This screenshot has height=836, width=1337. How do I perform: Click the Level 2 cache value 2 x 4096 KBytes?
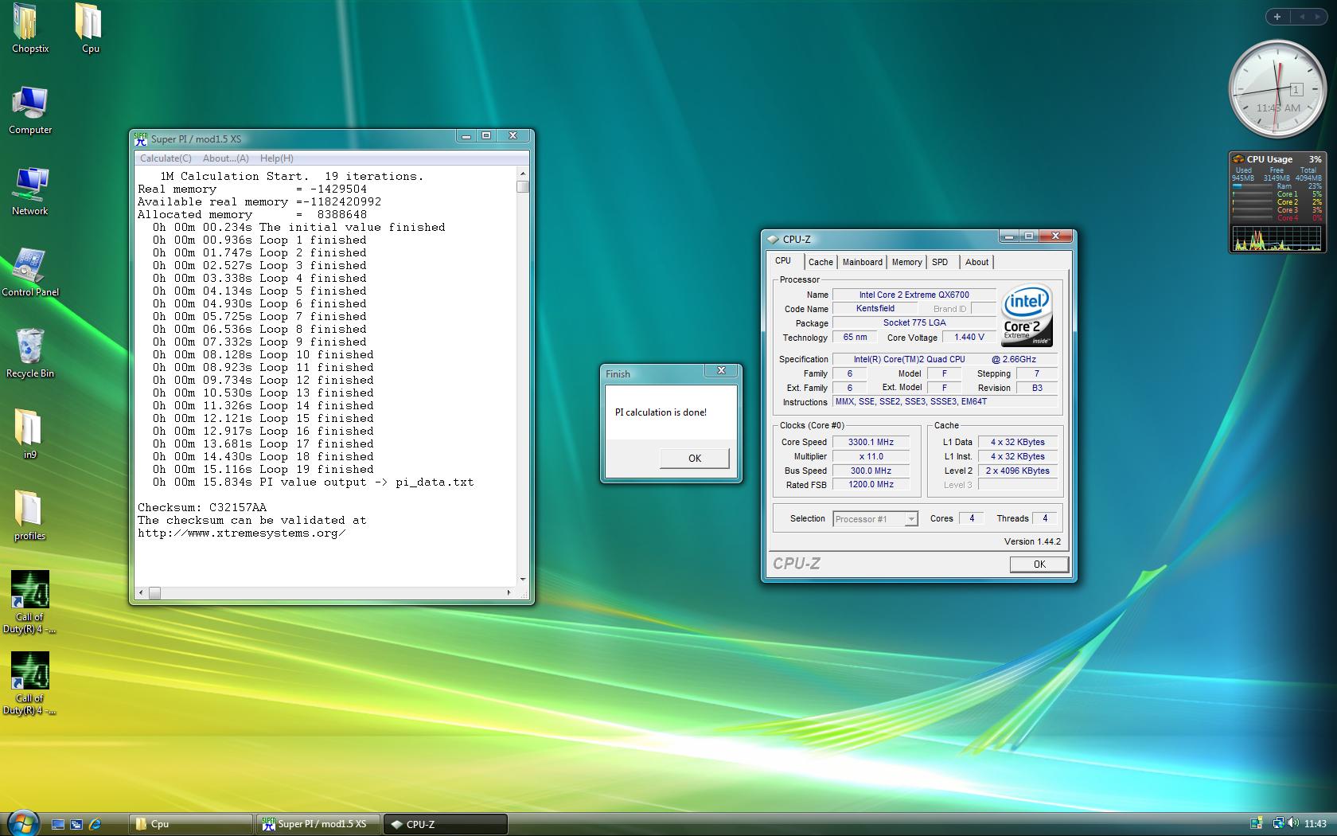click(1017, 471)
